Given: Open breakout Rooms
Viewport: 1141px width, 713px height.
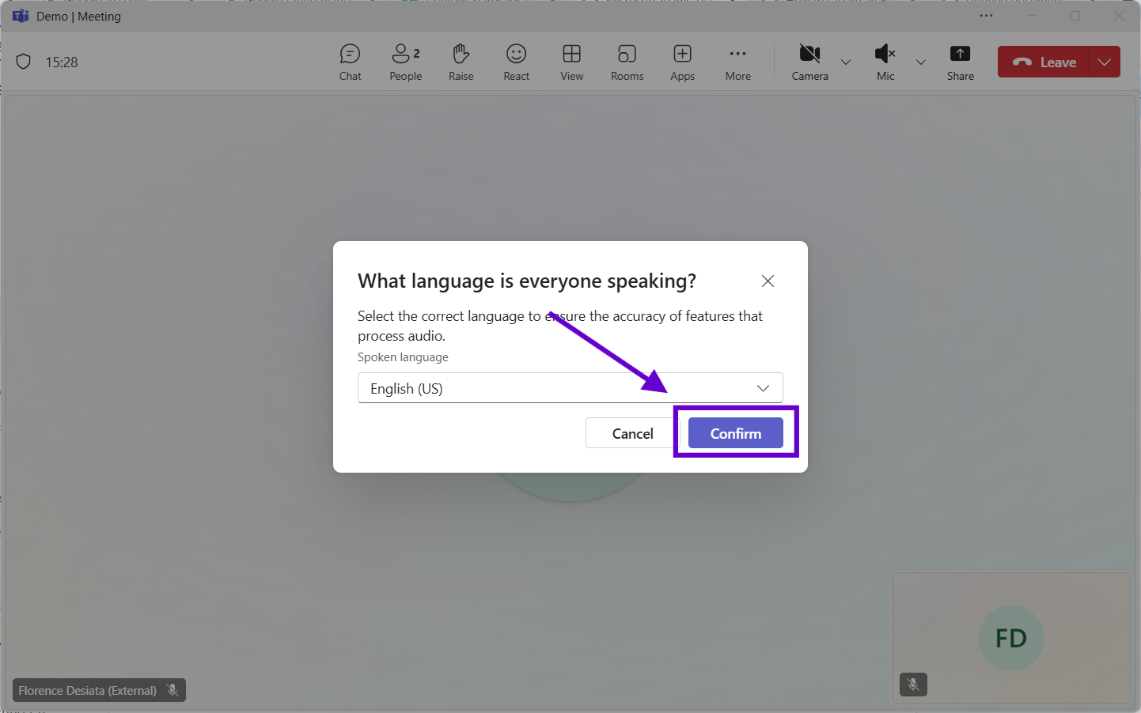Looking at the screenshot, I should pyautogui.click(x=627, y=62).
